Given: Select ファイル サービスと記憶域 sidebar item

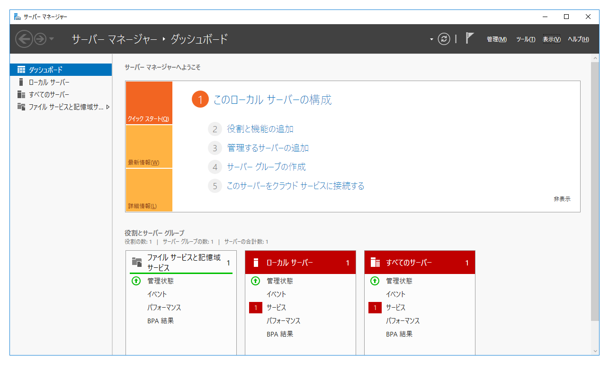Looking at the screenshot, I should point(61,107).
